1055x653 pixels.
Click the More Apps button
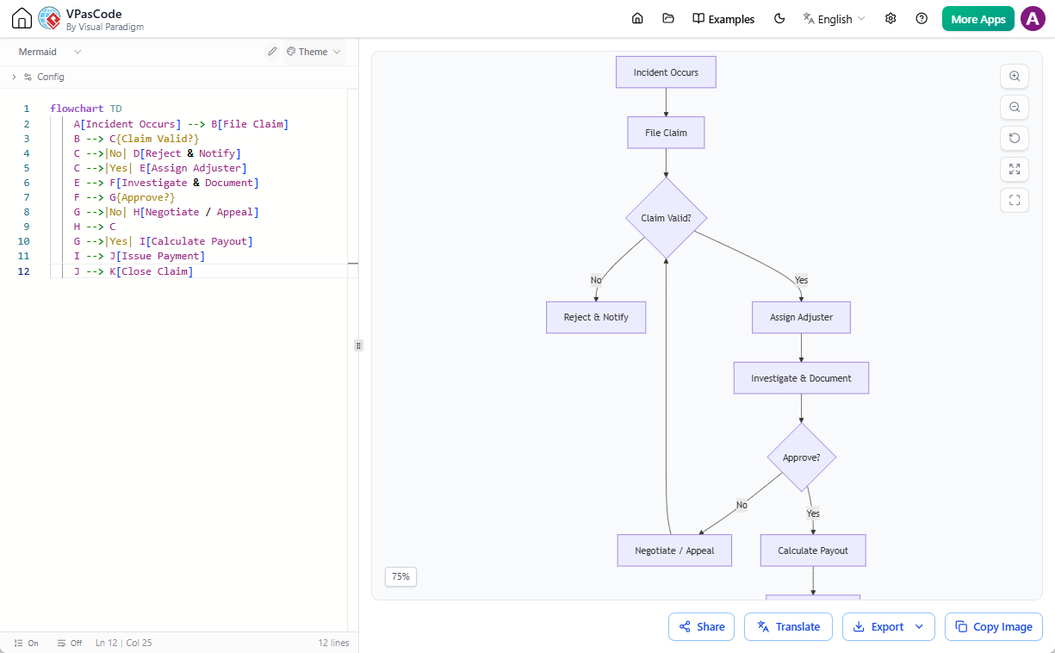(x=978, y=19)
